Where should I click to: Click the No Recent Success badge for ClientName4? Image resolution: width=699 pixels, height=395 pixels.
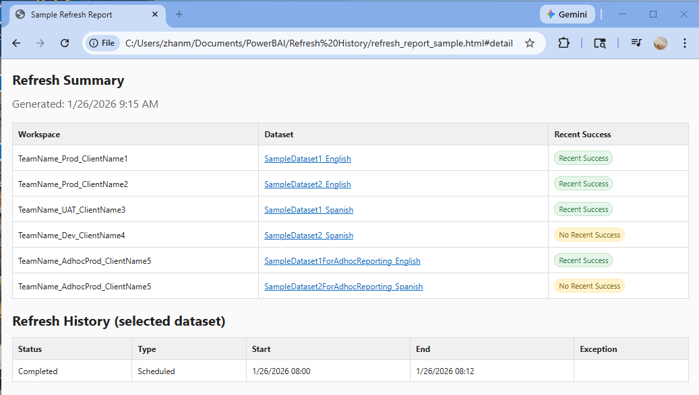[589, 234]
